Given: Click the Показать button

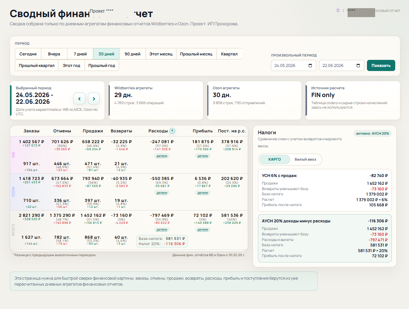Looking at the screenshot, I should [x=381, y=66].
